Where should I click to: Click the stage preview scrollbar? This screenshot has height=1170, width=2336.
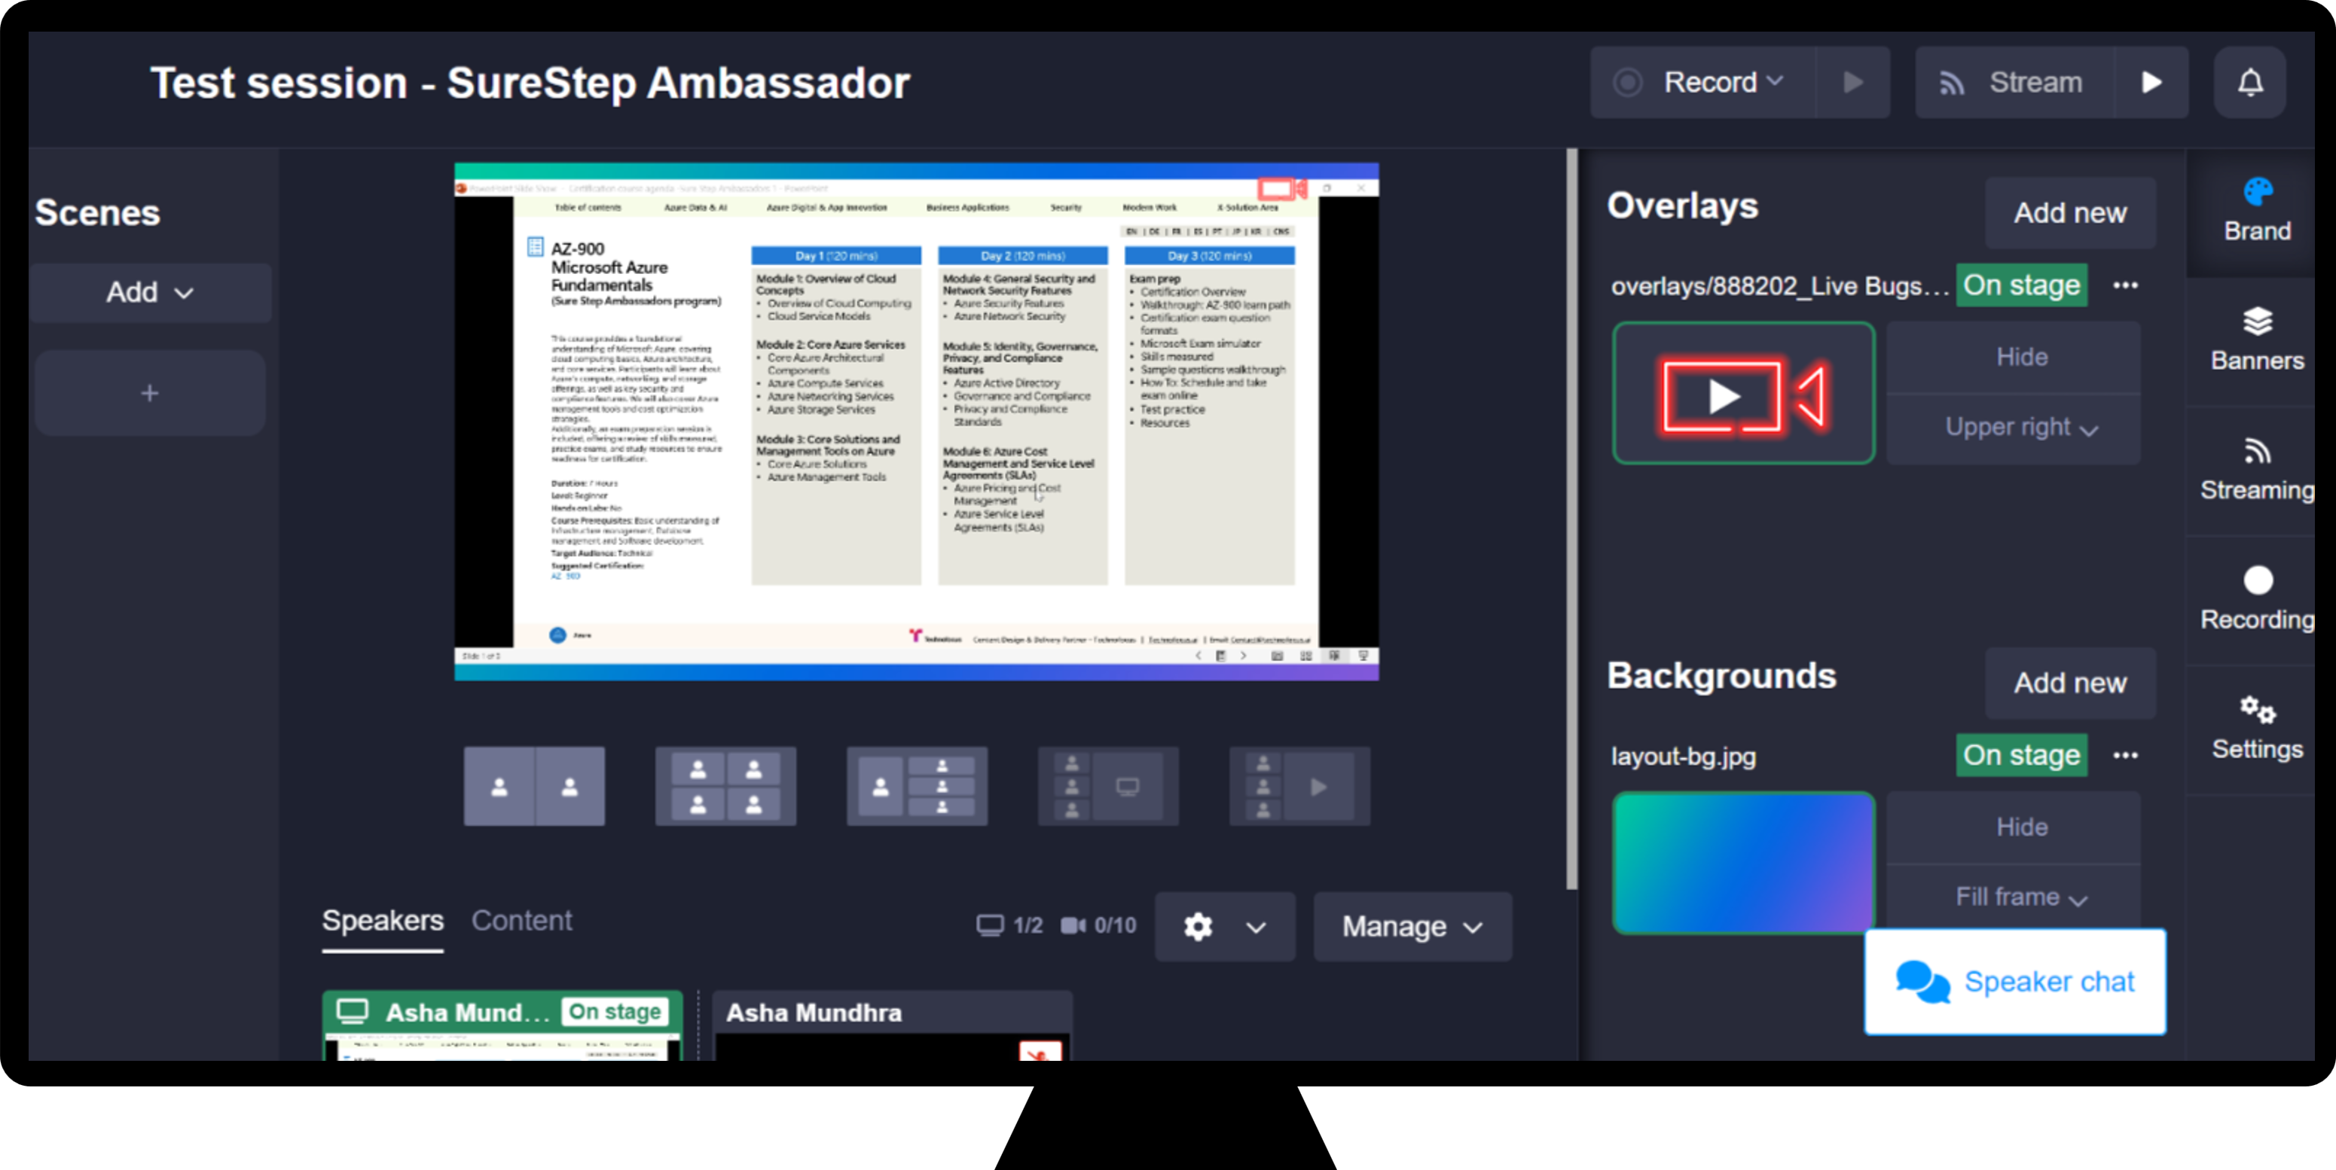(x=1571, y=519)
